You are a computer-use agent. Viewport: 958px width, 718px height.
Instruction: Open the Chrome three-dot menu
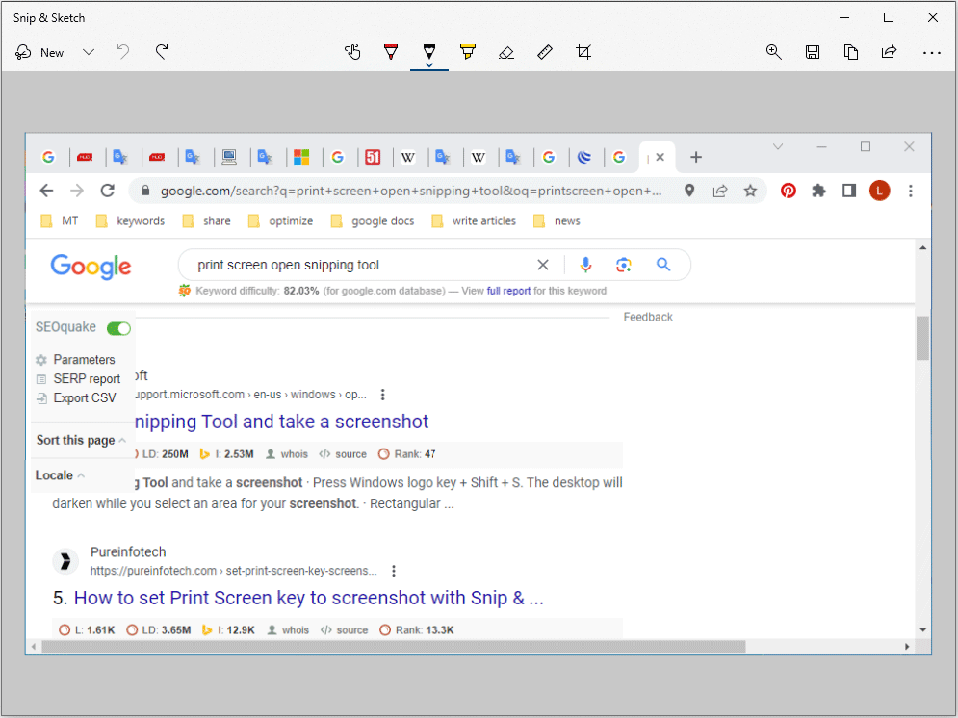[x=911, y=192]
